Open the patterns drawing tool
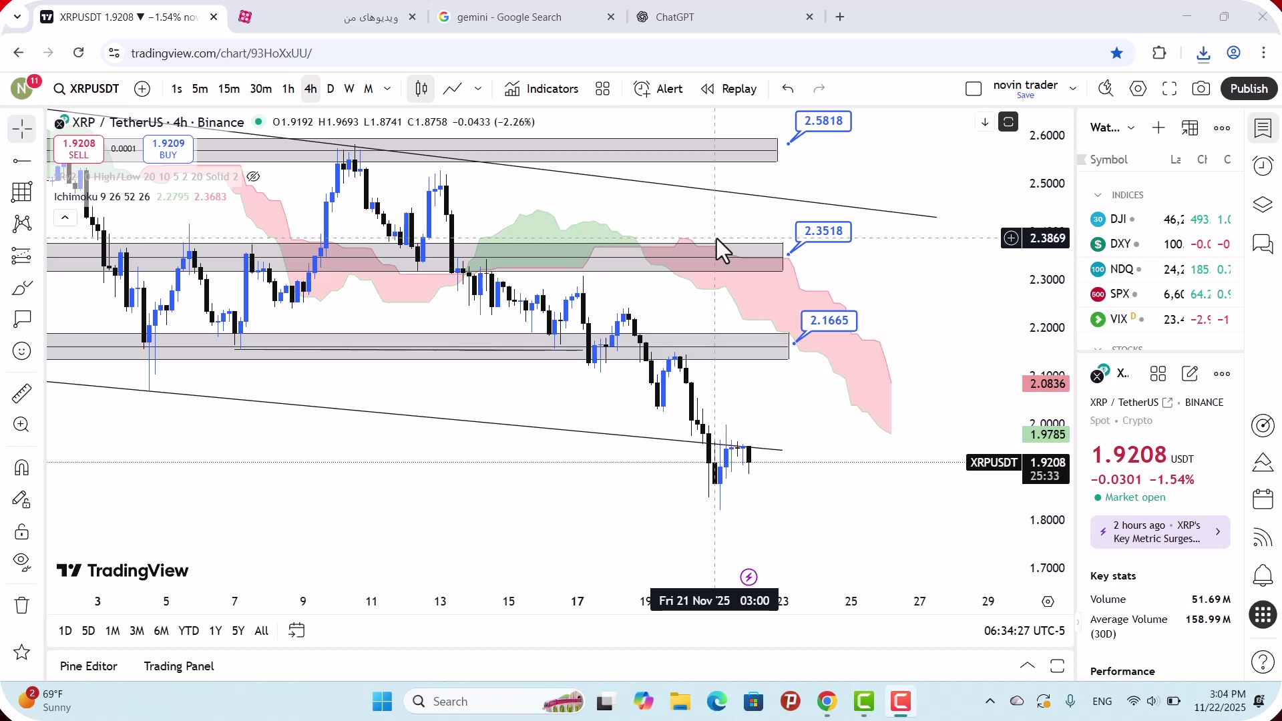1282x721 pixels. 22,224
